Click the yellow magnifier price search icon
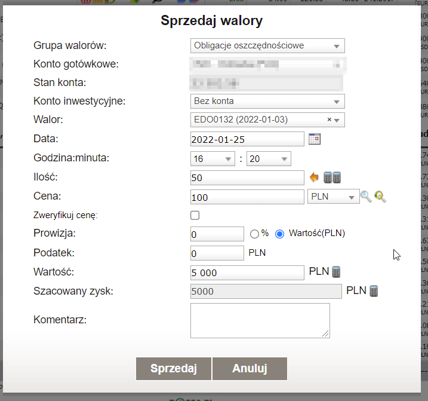This screenshot has width=428, height=401. click(x=380, y=197)
